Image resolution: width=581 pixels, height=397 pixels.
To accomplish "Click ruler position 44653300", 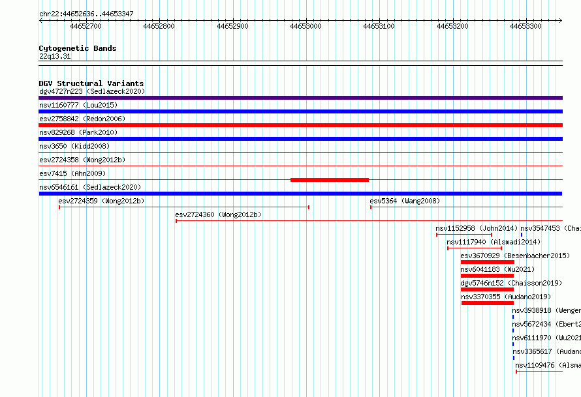I will [x=526, y=26].
